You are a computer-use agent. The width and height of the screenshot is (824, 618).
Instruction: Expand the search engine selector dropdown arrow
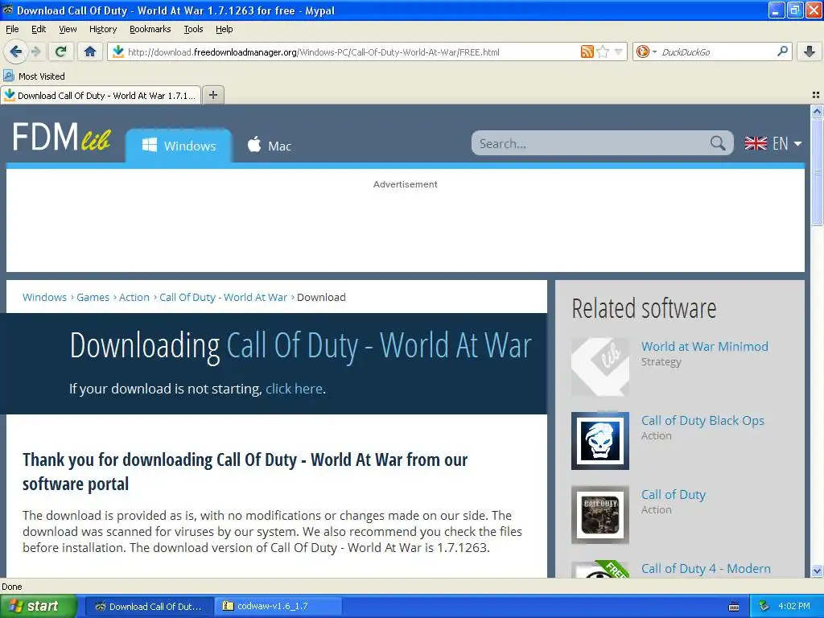(654, 51)
